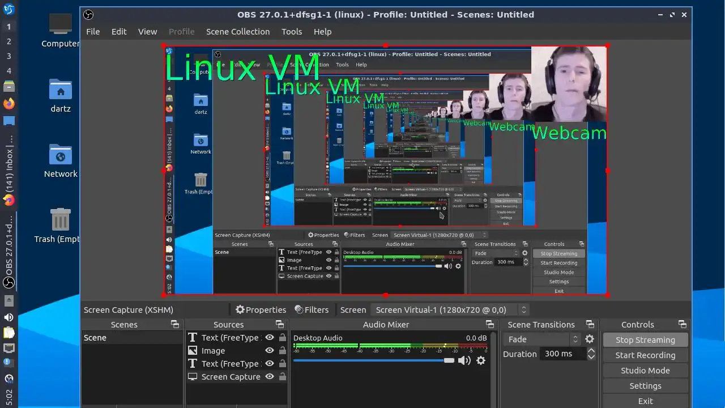Click the OBS logo in title bar
725x408 pixels.
(88, 15)
